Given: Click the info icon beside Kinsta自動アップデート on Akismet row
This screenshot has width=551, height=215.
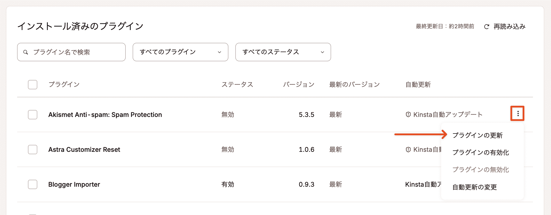Looking at the screenshot, I should pos(408,114).
